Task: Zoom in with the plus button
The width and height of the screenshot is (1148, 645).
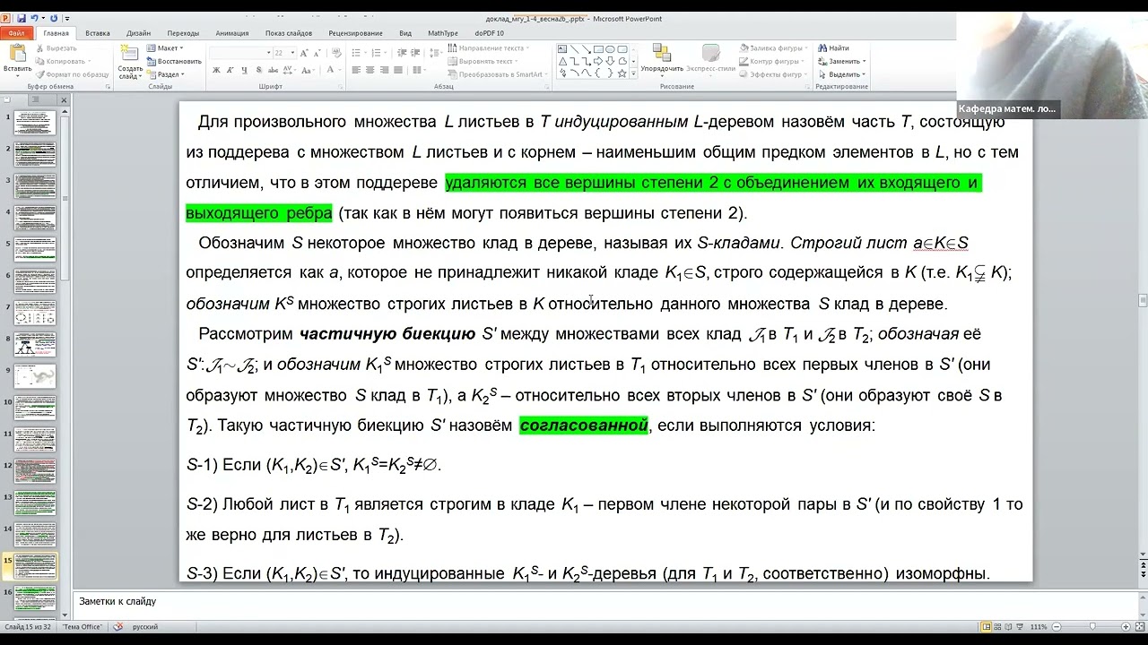Action: pyautogui.click(x=1126, y=627)
